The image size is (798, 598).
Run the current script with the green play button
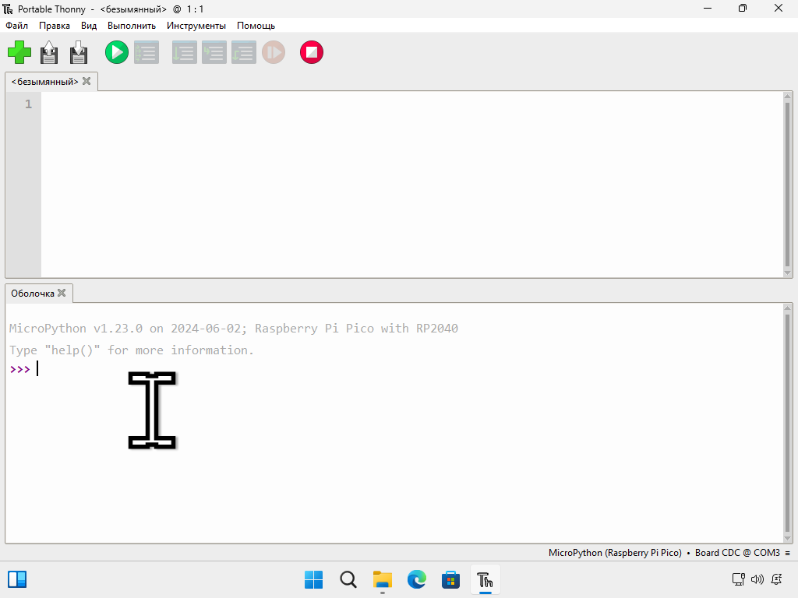117,52
